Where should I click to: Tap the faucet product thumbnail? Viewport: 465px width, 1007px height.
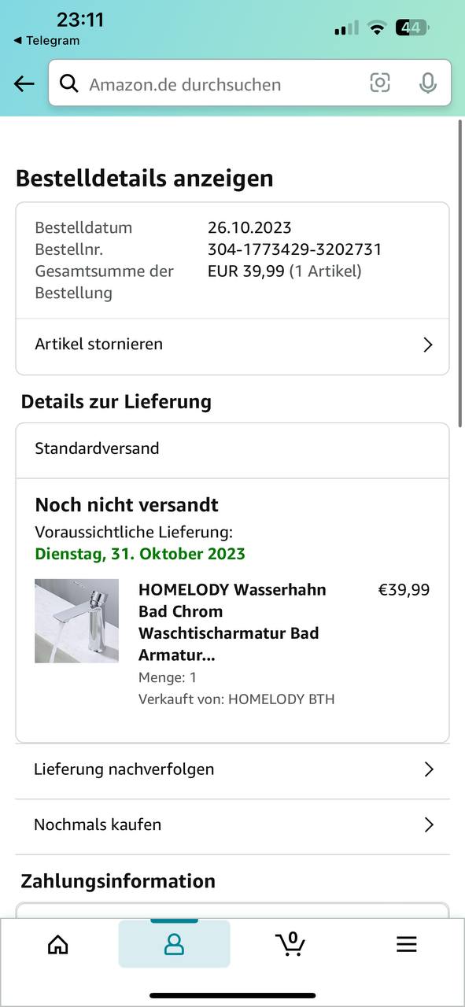click(76, 621)
